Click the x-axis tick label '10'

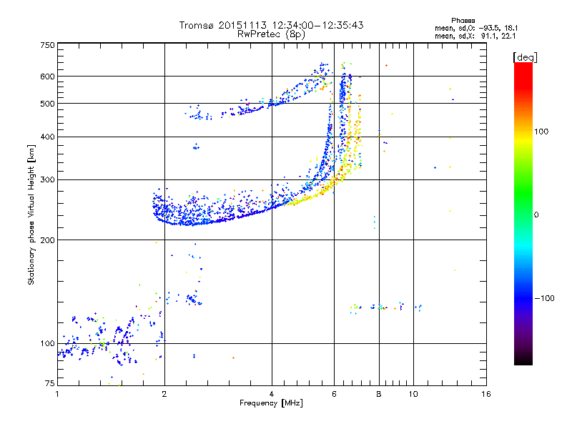(413, 394)
